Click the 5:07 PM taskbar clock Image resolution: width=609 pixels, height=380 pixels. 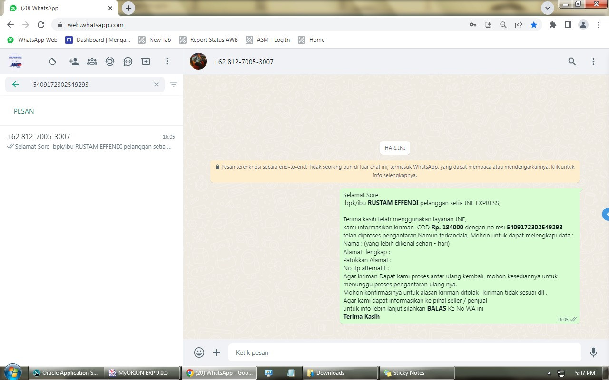pos(585,373)
